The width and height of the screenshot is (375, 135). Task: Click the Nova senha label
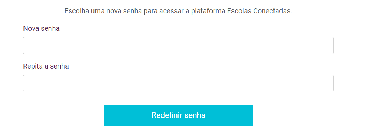coord(41,28)
